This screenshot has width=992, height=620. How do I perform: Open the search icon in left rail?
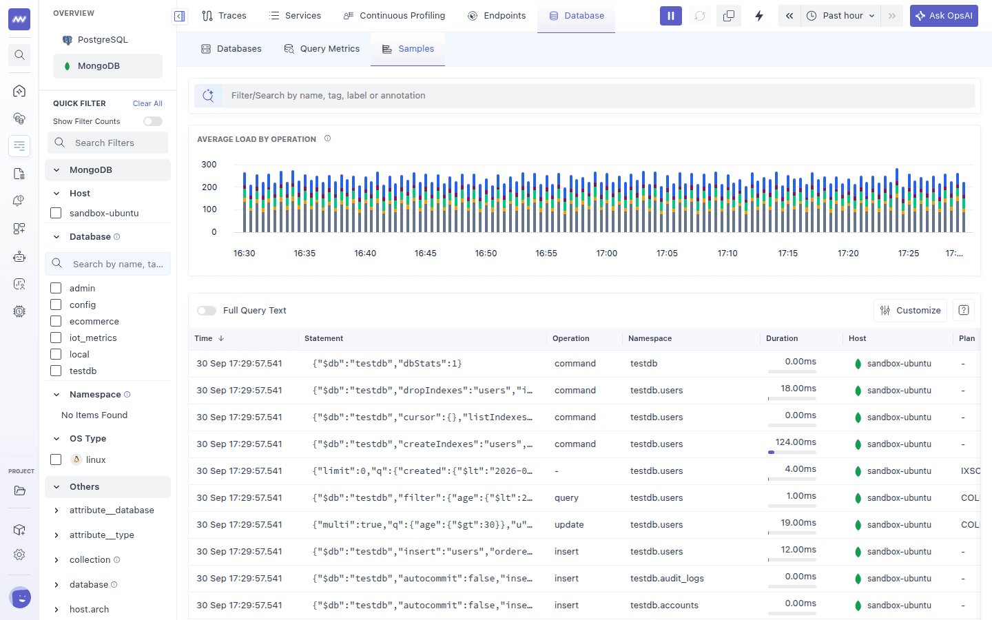(19, 55)
